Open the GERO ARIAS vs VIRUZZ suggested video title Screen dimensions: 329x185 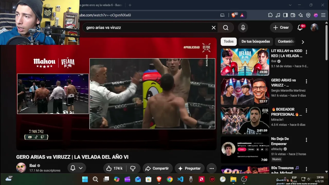point(284,82)
